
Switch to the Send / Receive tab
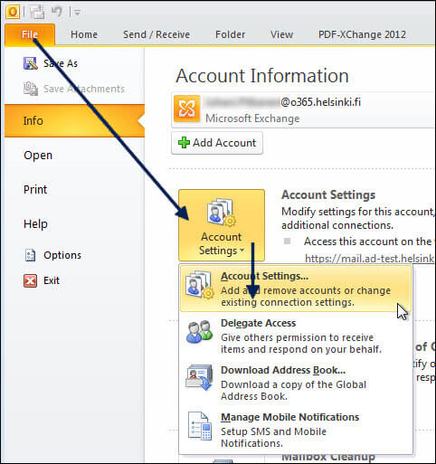click(x=156, y=34)
